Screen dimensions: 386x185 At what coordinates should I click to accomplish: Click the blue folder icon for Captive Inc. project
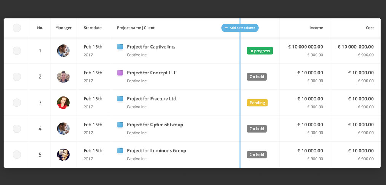(120, 47)
